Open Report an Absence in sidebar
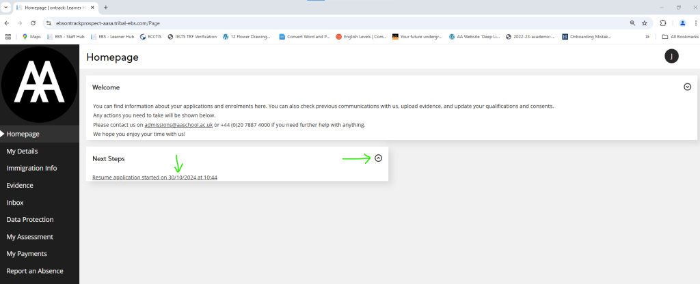The height and width of the screenshot is (284, 700). pyautogui.click(x=35, y=271)
